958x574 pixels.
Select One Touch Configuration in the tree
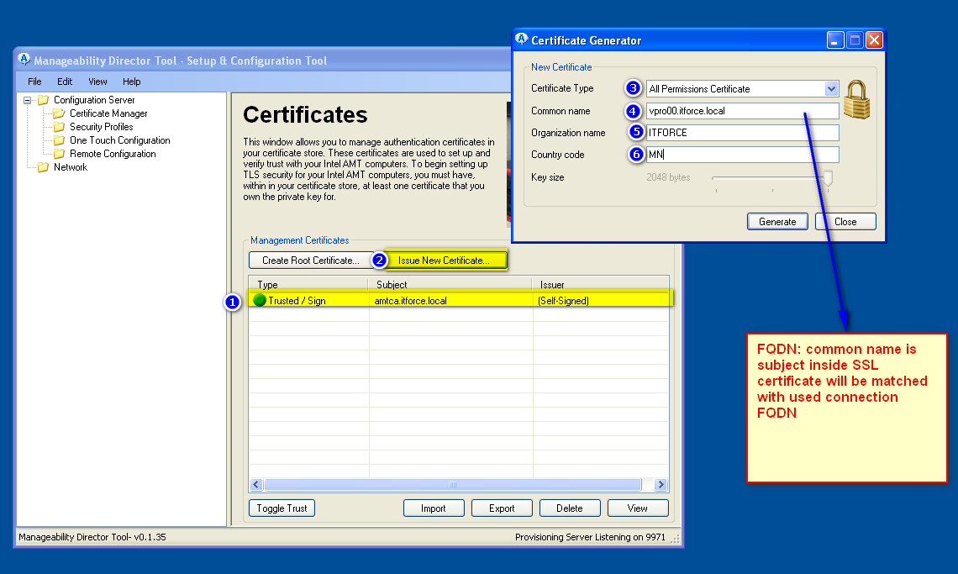[119, 140]
